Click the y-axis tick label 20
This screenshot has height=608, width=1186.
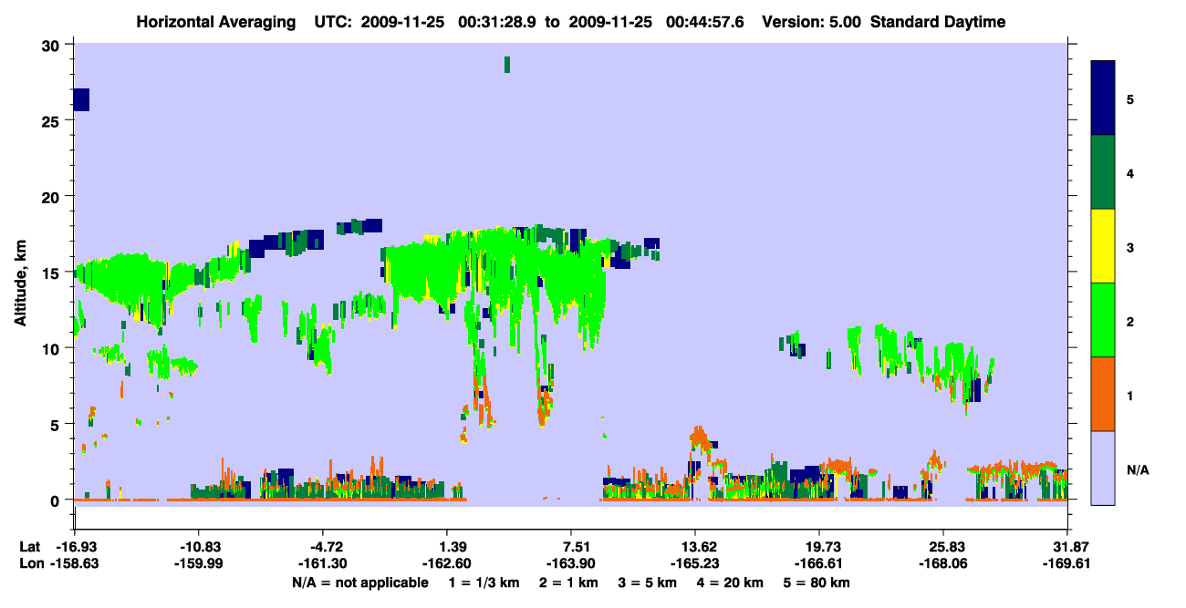coord(52,196)
